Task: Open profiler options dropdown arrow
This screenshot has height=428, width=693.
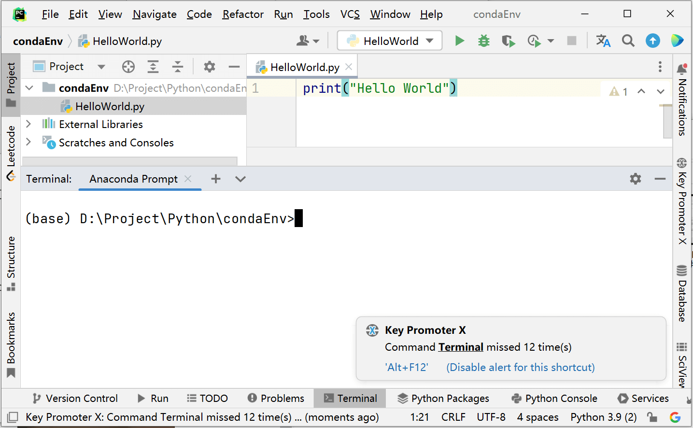Action: pyautogui.click(x=551, y=41)
